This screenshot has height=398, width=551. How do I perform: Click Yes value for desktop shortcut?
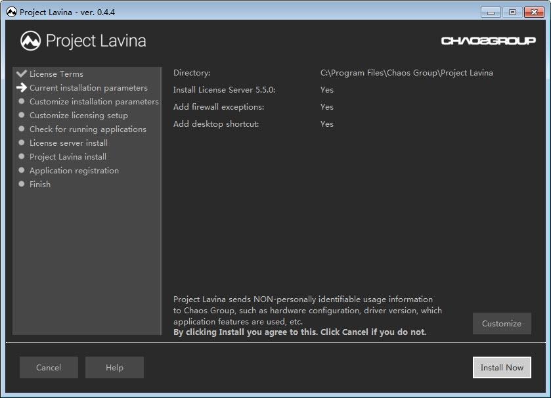[327, 124]
